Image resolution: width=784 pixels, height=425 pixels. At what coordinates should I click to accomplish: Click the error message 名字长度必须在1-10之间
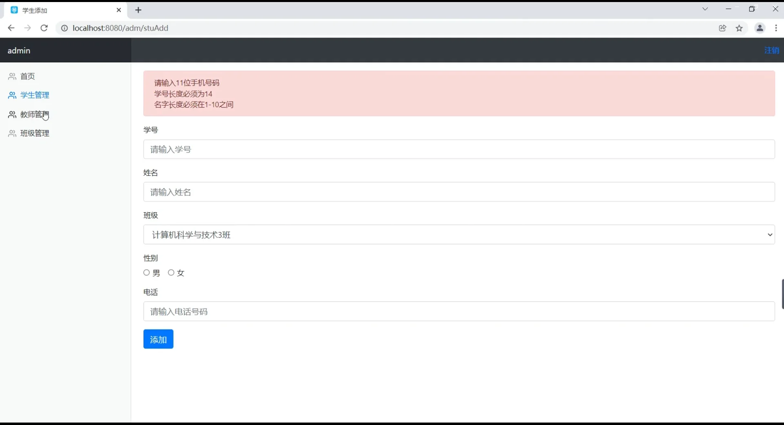tap(194, 104)
